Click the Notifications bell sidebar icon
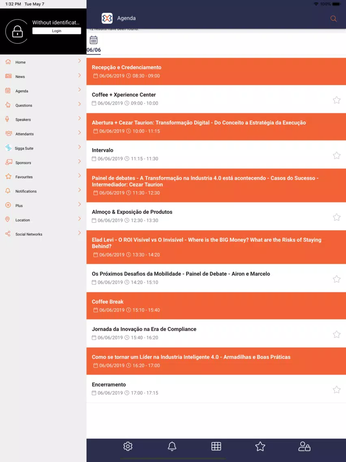Image resolution: width=346 pixels, height=462 pixels. tap(8, 191)
